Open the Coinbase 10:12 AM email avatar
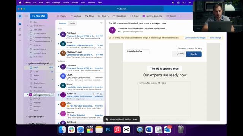This screenshot has height=136, width=243. click(x=63, y=34)
